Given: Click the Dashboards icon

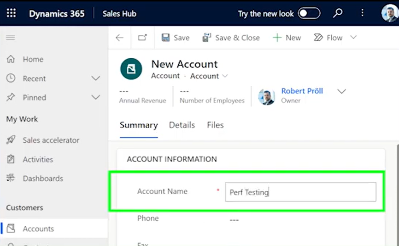Looking at the screenshot, I should (11, 178).
